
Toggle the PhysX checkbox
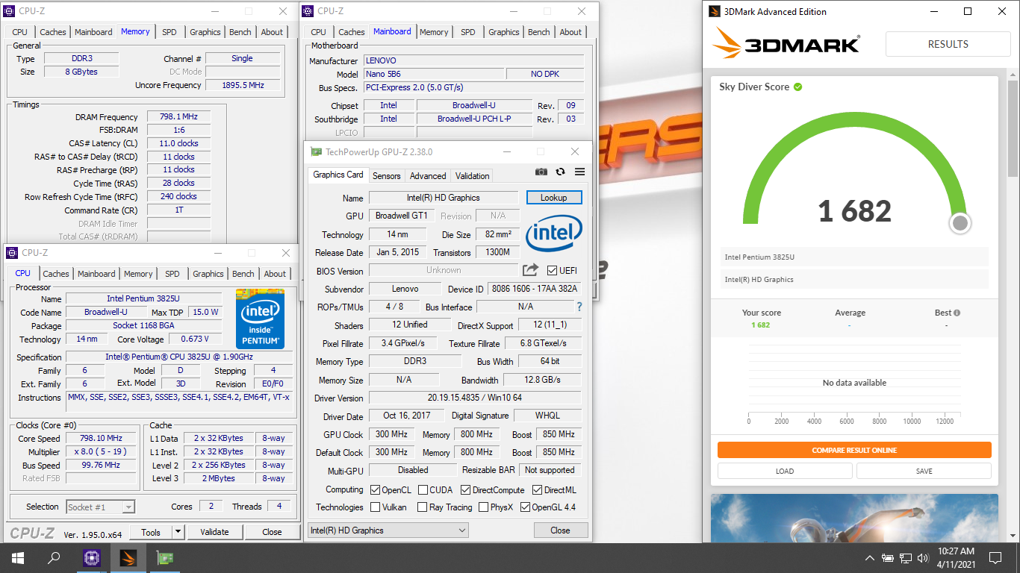pyautogui.click(x=483, y=507)
